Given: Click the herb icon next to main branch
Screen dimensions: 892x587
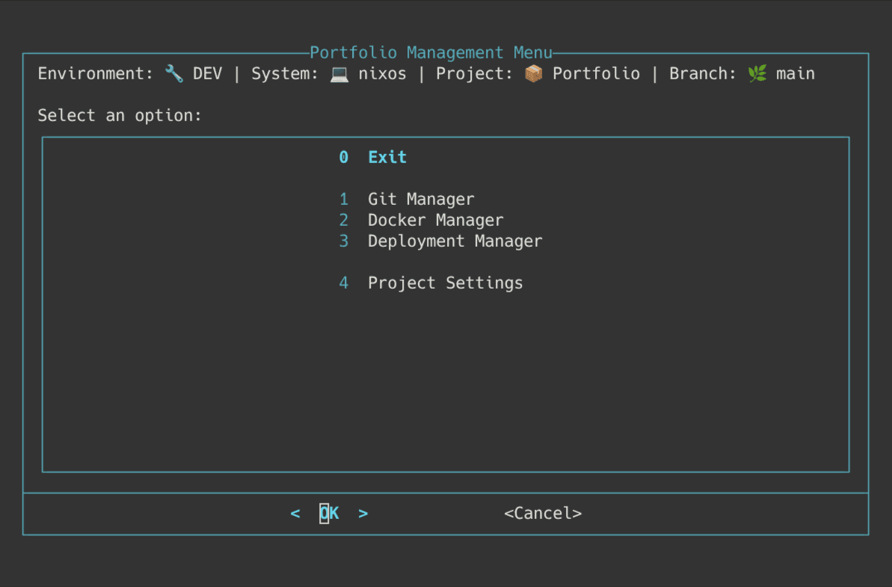Looking at the screenshot, I should [757, 73].
